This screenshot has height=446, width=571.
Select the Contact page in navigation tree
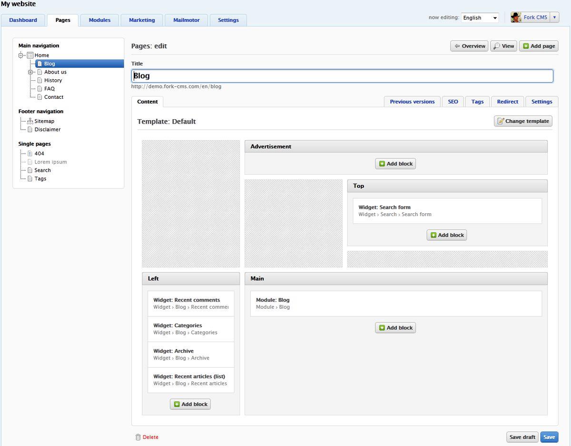(x=54, y=97)
